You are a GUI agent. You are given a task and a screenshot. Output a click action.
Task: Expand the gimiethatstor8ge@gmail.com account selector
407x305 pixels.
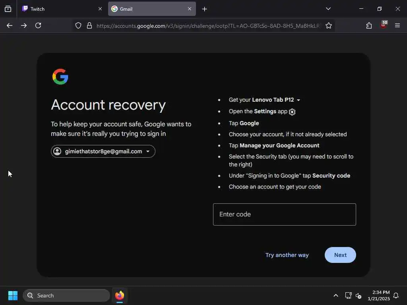click(x=103, y=151)
